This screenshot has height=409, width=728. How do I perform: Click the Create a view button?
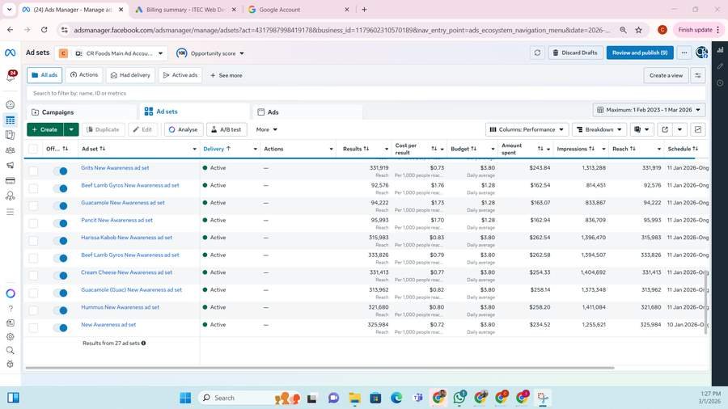click(666, 75)
